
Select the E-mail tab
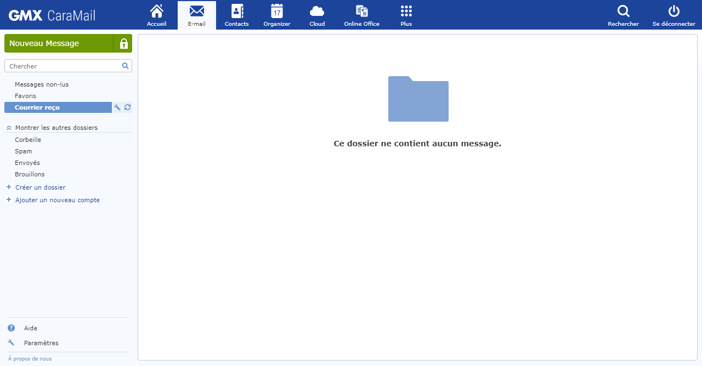pos(196,15)
